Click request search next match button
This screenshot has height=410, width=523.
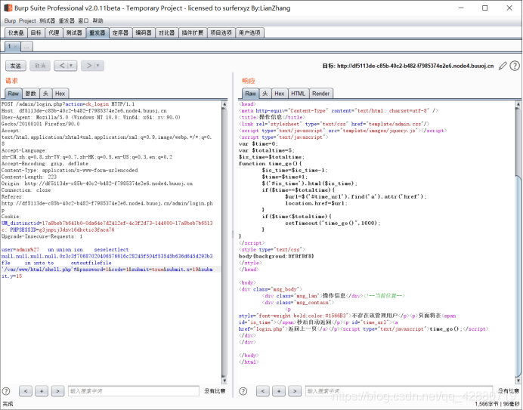click(57, 391)
